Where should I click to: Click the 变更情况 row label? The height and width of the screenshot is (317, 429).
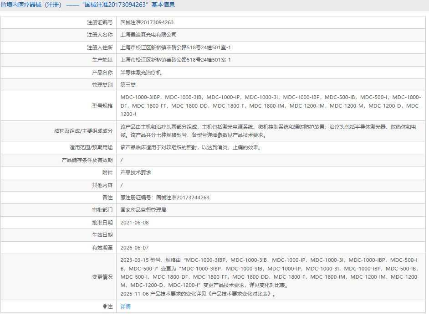pyautogui.click(x=102, y=277)
